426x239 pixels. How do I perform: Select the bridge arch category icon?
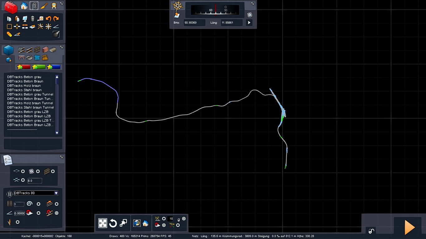[x=22, y=58]
